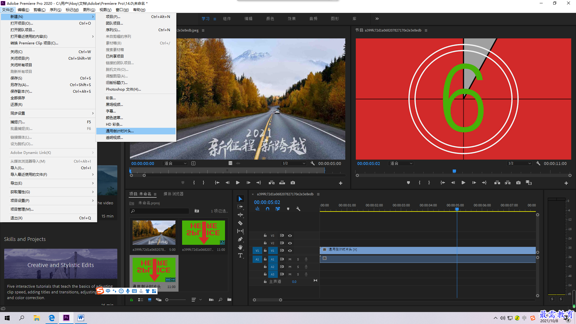Mute the A3 audio track
Screen dimensions: 576x324
[x=290, y=274]
